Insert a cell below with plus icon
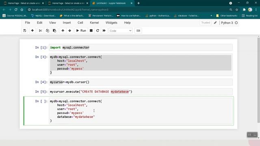 (x=32, y=31)
